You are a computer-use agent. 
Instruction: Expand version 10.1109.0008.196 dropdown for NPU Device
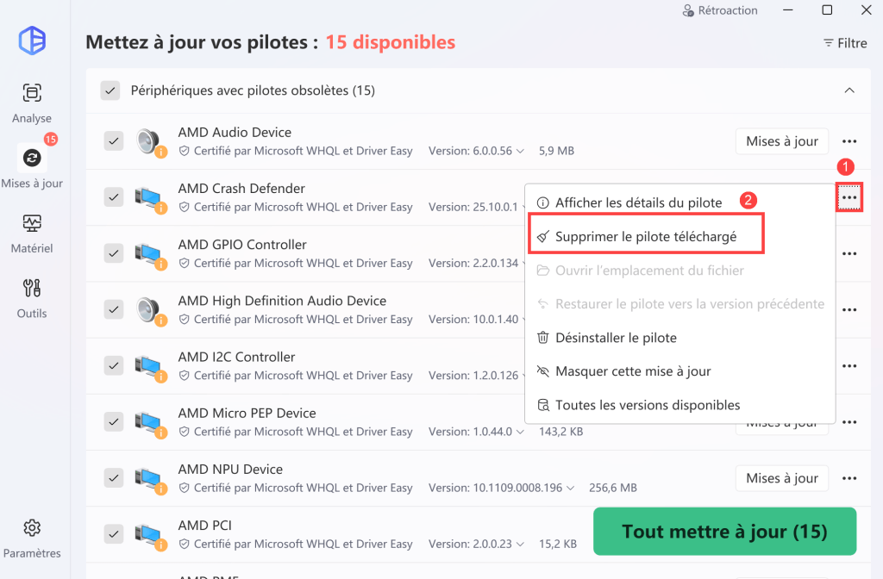click(571, 489)
